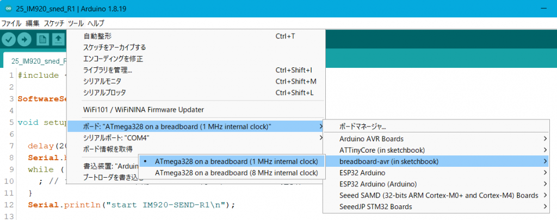Open the スケッチ menu in menu bar
Image resolution: width=557 pixels, height=220 pixels.
point(54,23)
